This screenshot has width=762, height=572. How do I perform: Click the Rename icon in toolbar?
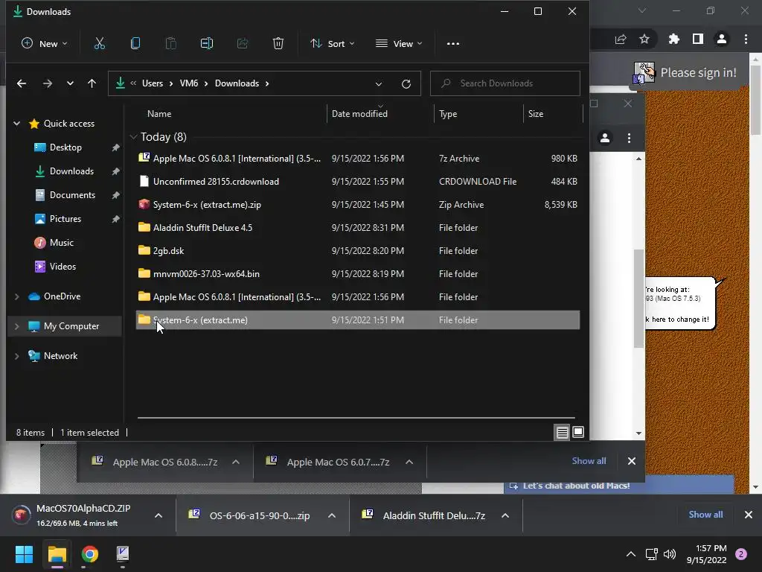pyautogui.click(x=207, y=43)
